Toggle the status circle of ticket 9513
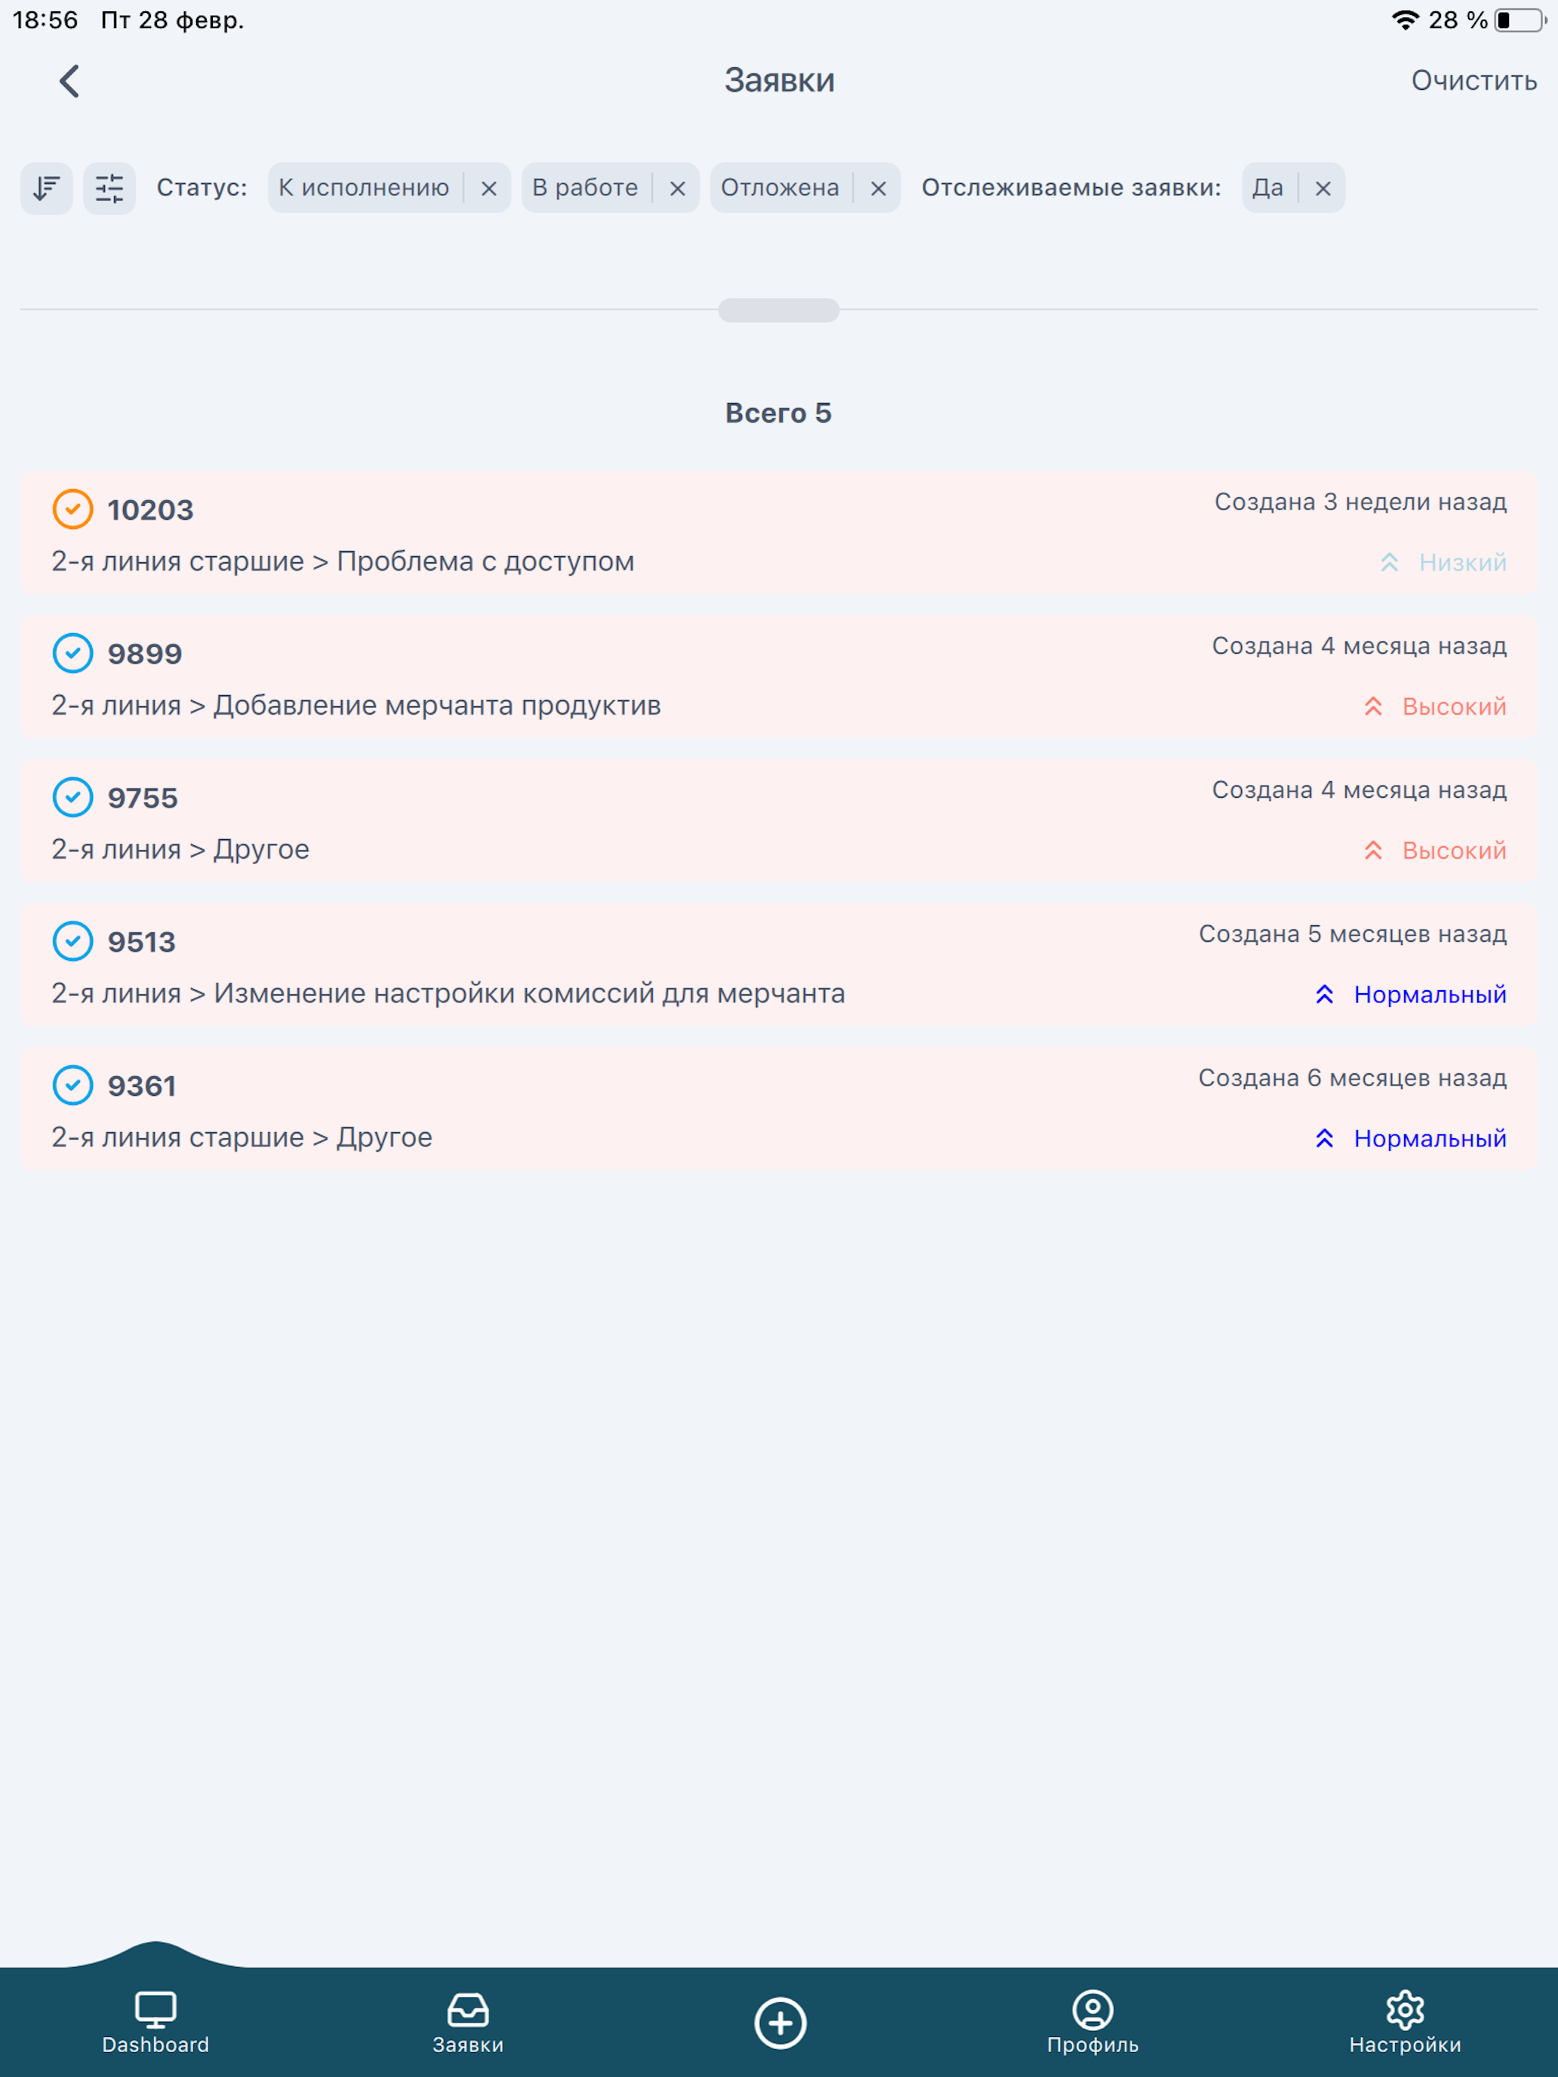This screenshot has width=1558, height=2077. pos(72,941)
